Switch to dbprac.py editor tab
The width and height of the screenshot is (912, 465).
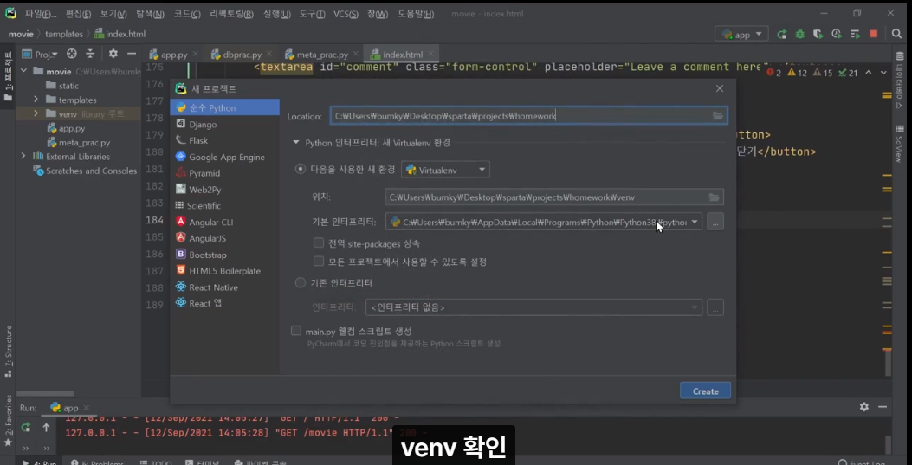click(242, 55)
